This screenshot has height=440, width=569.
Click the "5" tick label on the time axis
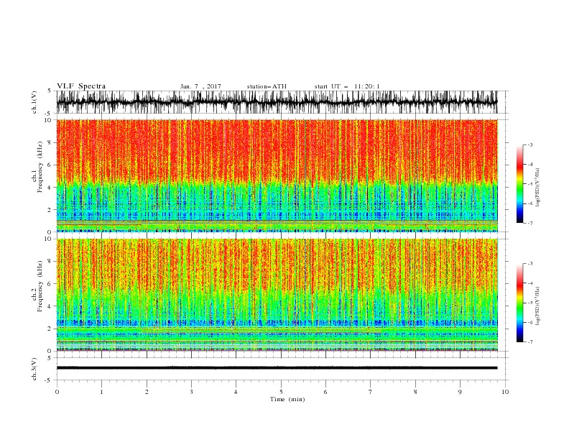click(x=281, y=392)
